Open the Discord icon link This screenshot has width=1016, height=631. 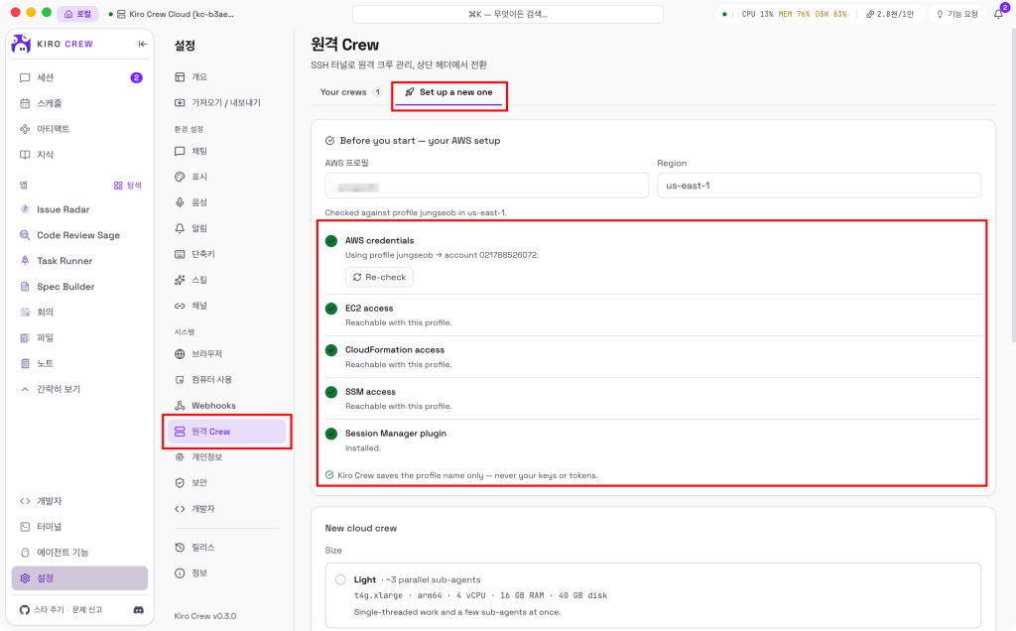tap(138, 609)
